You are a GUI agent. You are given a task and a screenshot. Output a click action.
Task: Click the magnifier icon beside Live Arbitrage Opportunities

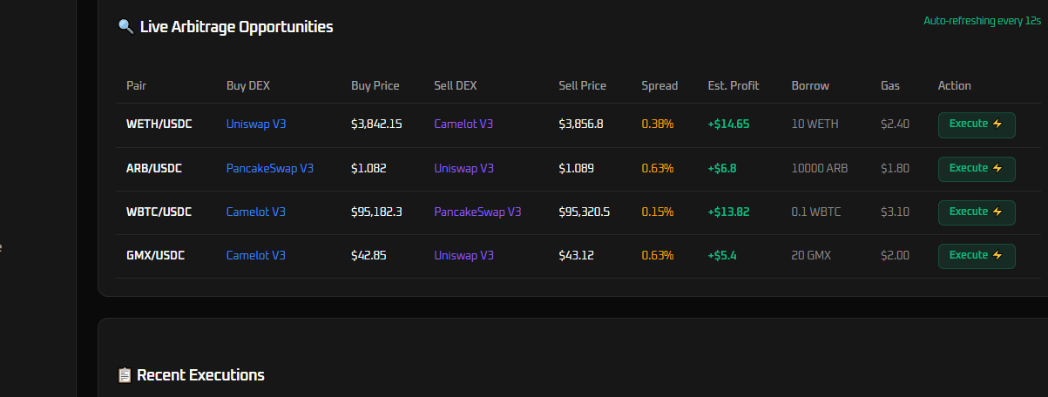(125, 27)
